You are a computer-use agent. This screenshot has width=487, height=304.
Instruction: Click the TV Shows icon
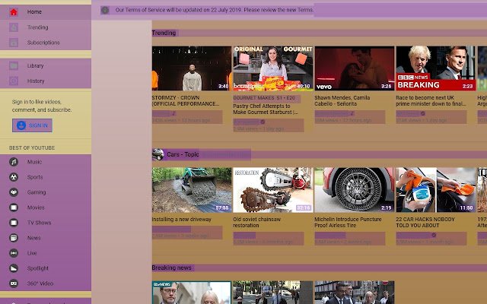coord(14,223)
